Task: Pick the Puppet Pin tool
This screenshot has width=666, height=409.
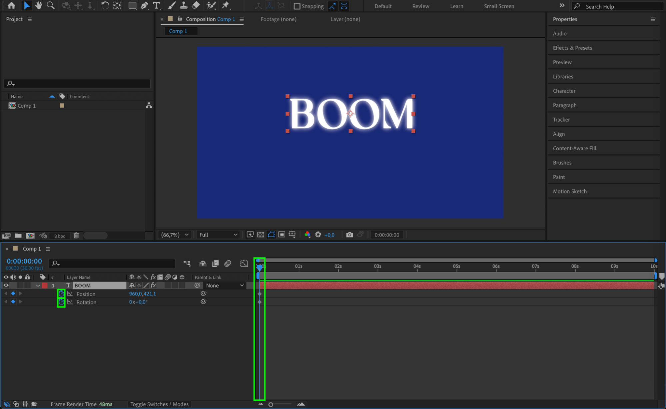Action: coord(226,6)
